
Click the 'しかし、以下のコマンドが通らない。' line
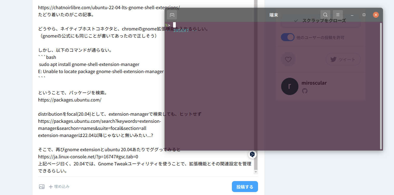click(75, 50)
